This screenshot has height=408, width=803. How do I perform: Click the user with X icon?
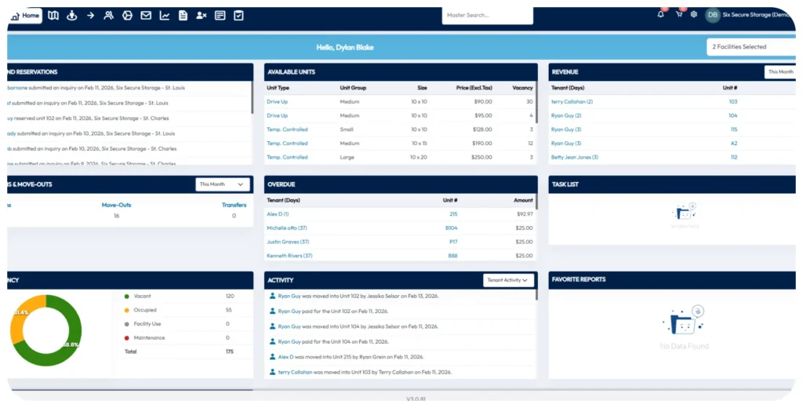202,16
